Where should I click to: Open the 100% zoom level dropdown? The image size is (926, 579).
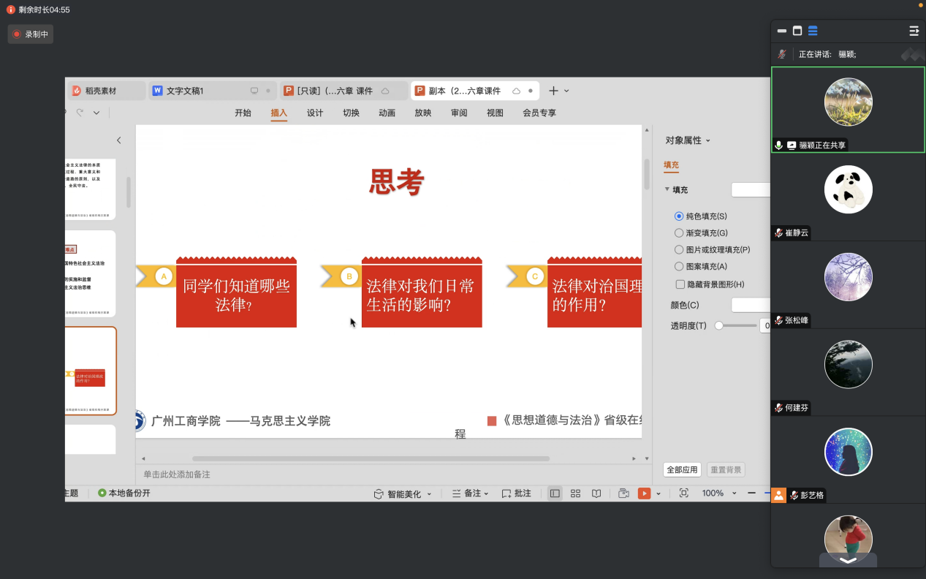pos(735,493)
